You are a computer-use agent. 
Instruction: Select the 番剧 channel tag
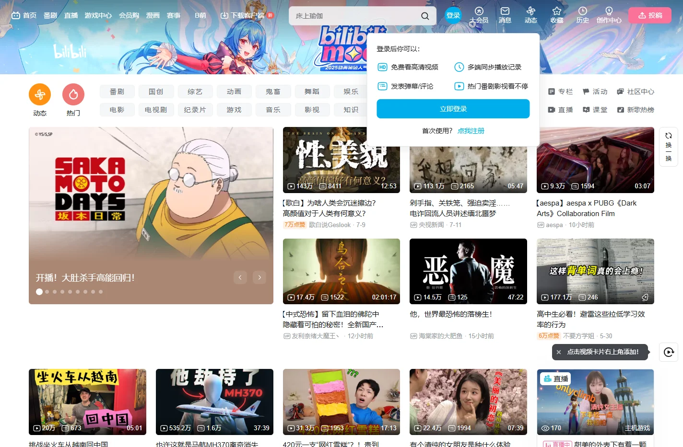(x=117, y=92)
